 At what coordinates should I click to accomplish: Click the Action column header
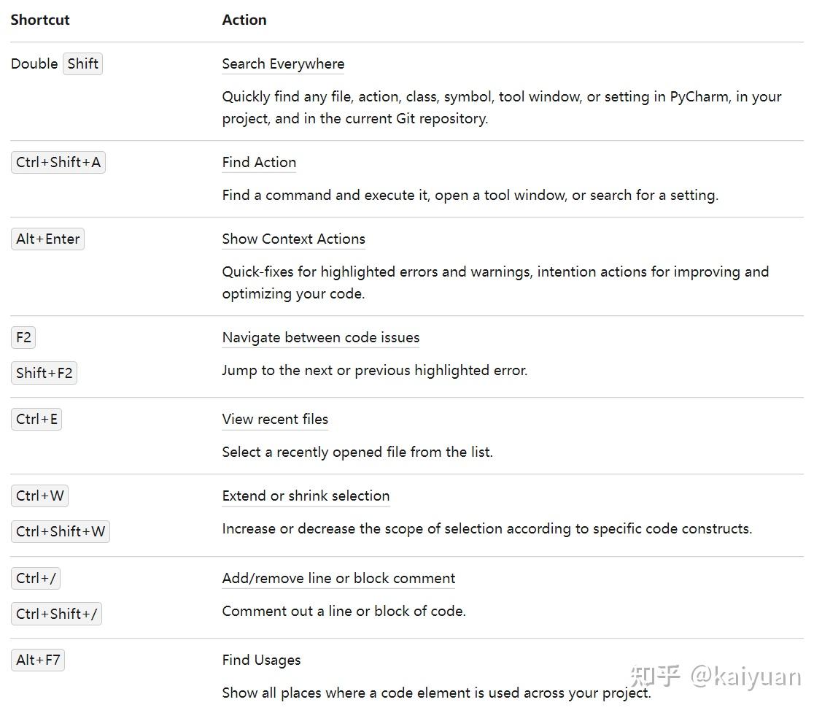click(x=244, y=20)
